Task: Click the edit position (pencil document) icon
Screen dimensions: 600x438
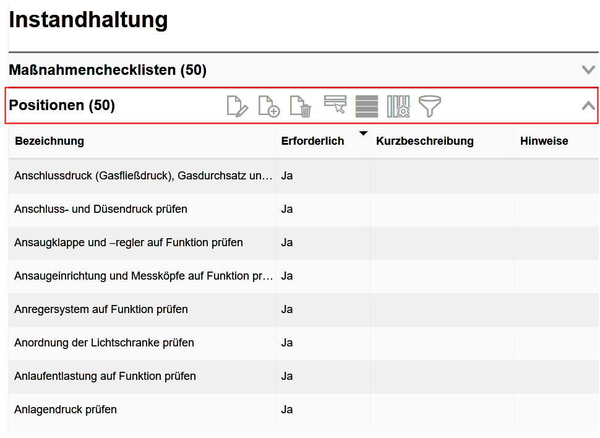Action: (x=237, y=106)
